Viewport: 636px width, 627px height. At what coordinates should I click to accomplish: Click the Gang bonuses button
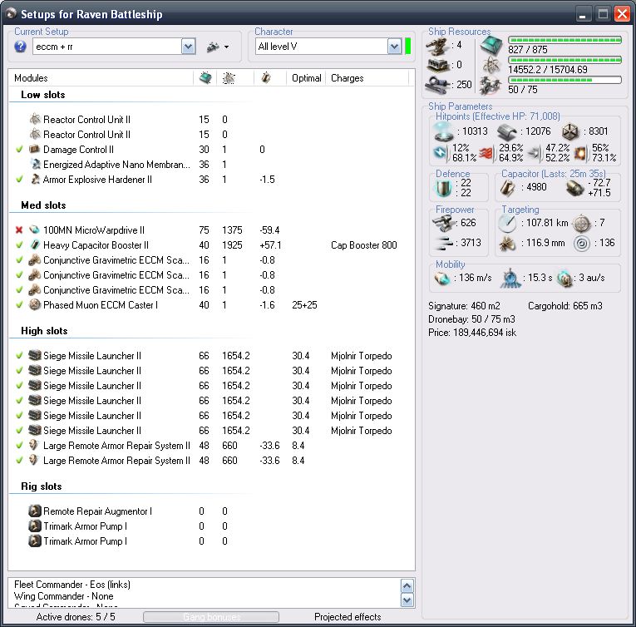pyautogui.click(x=211, y=617)
